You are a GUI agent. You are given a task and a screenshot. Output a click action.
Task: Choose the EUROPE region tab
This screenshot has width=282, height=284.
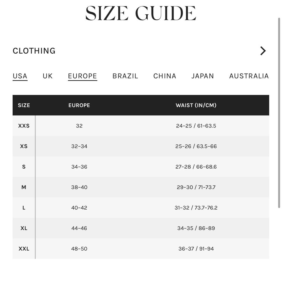coord(83,76)
